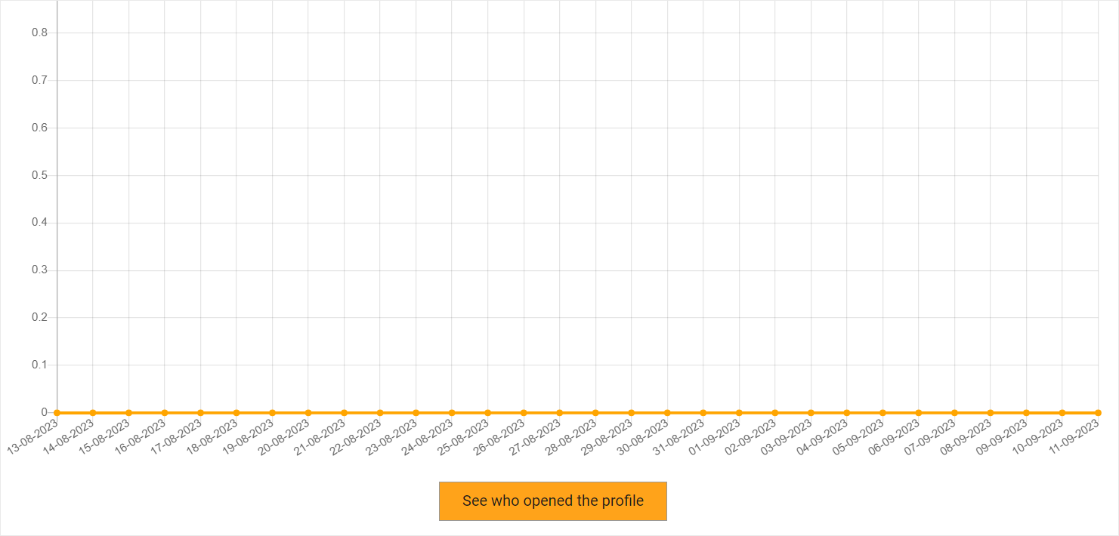Select the chart point at 17-08-2023
1119x536 pixels.
(200, 412)
